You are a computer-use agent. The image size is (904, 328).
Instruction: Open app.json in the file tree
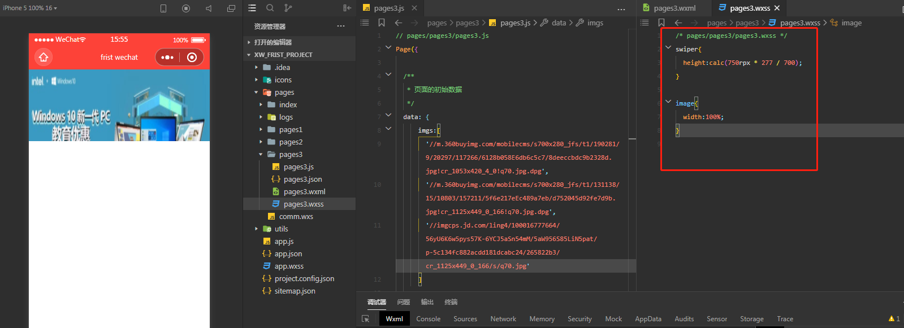click(288, 253)
